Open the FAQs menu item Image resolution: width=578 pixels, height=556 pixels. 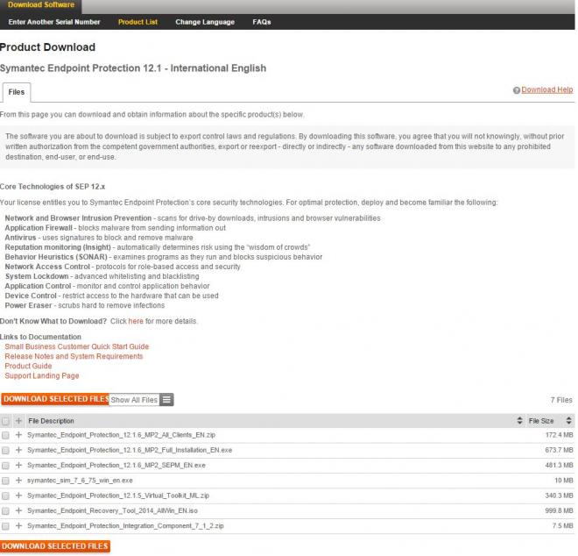tap(262, 22)
